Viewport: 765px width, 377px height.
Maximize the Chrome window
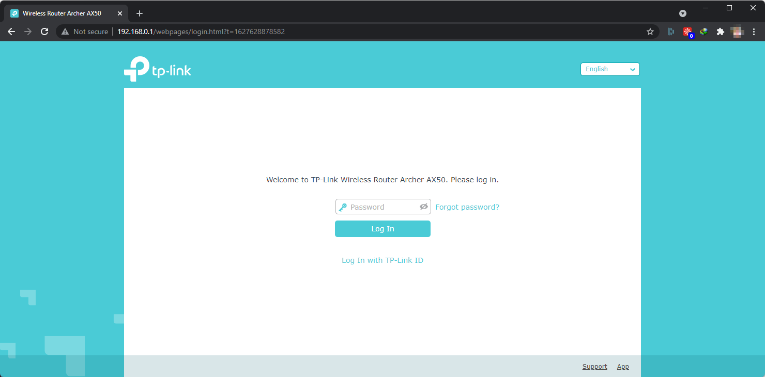coord(729,8)
